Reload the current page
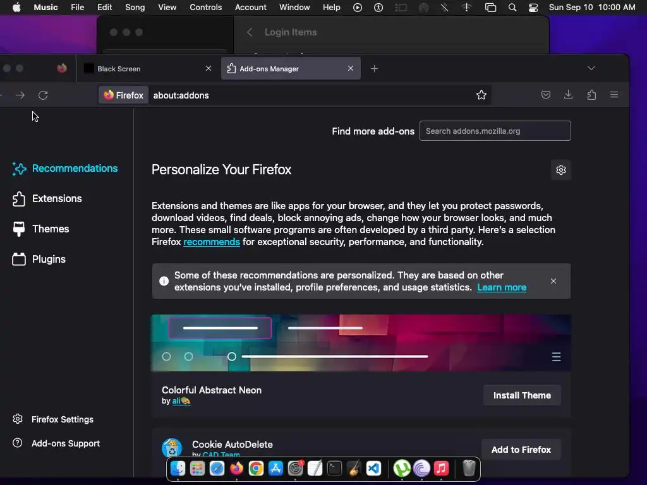This screenshot has height=485, width=647. 43,95
